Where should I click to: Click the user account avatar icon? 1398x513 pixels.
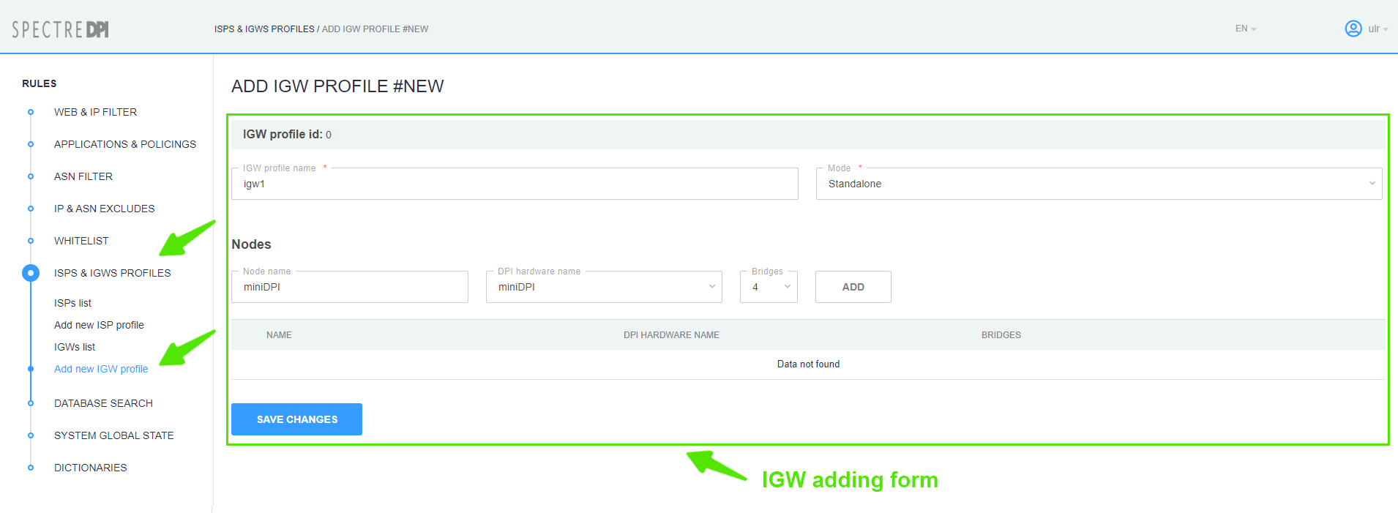1353,29
